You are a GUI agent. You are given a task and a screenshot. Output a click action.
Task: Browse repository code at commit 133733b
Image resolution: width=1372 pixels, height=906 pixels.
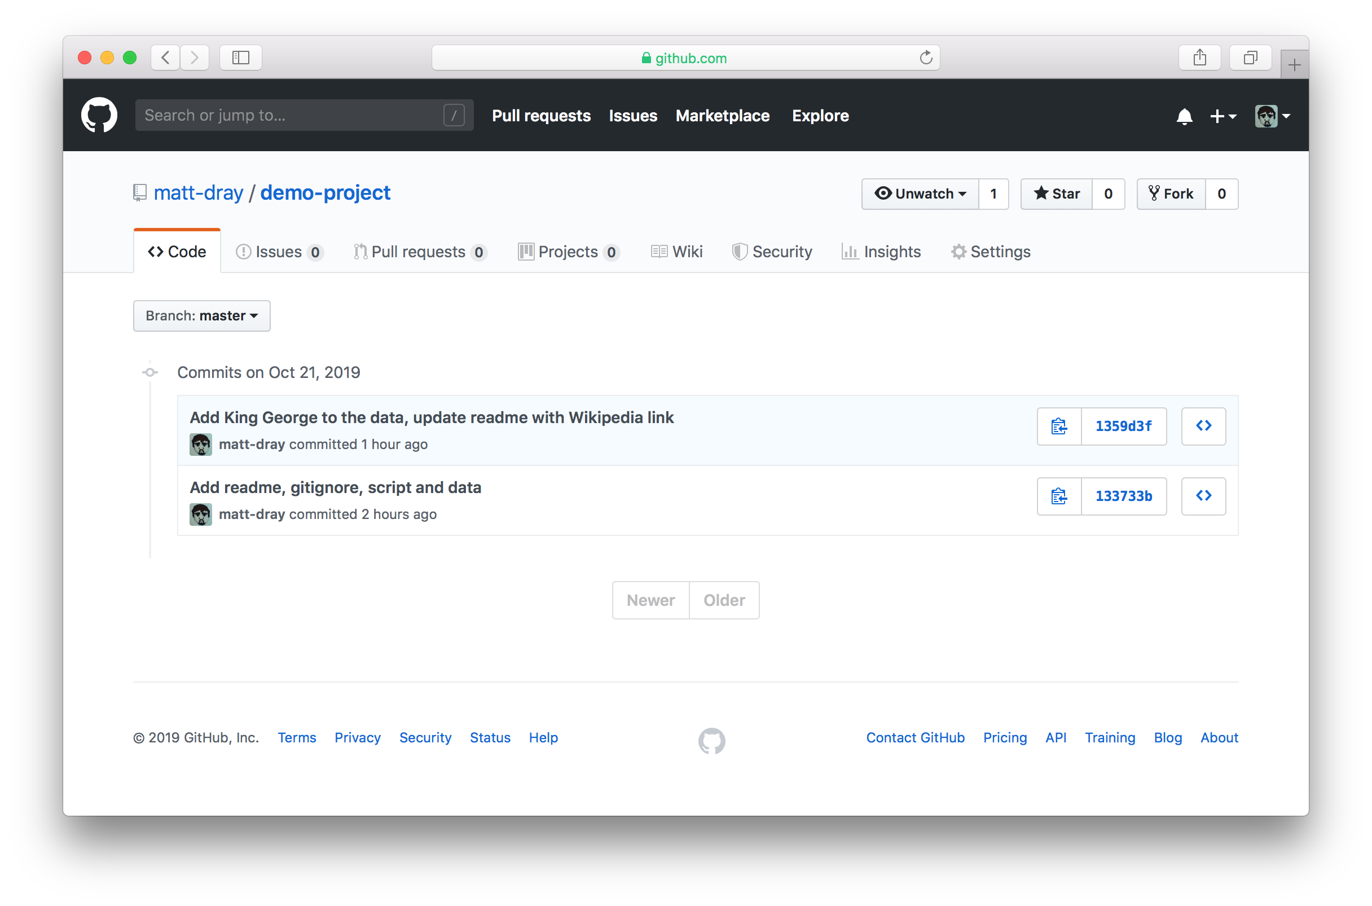click(1203, 496)
